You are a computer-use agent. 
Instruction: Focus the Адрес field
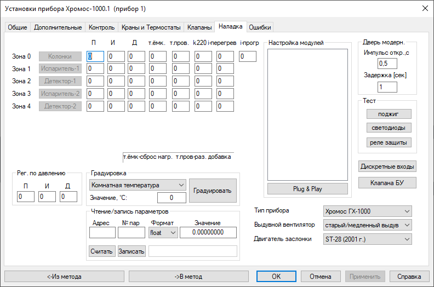pos(102,233)
